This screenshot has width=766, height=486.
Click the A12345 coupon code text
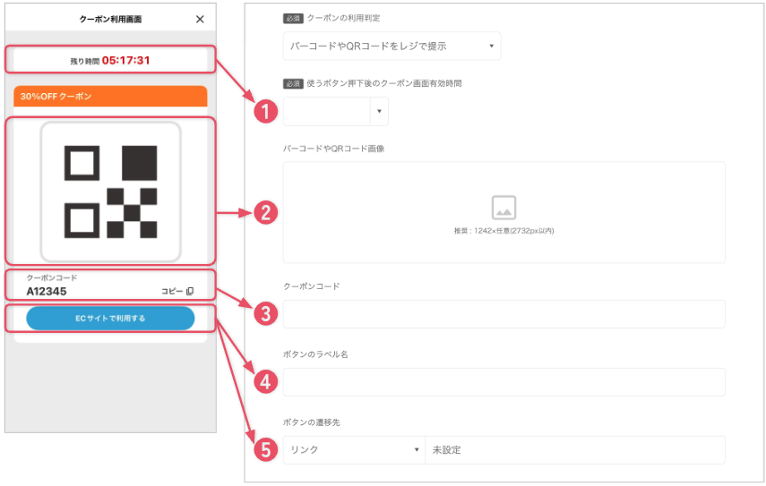point(47,291)
